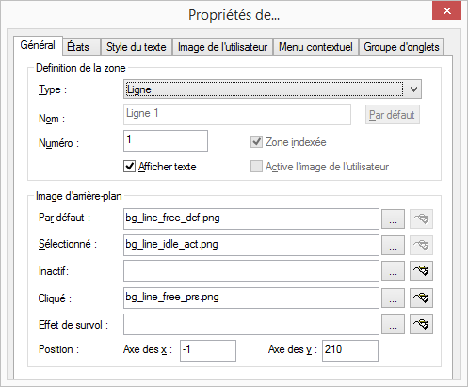The image size is (468, 387).
Task: Open the Menu contextuel tab
Action: 315,47
